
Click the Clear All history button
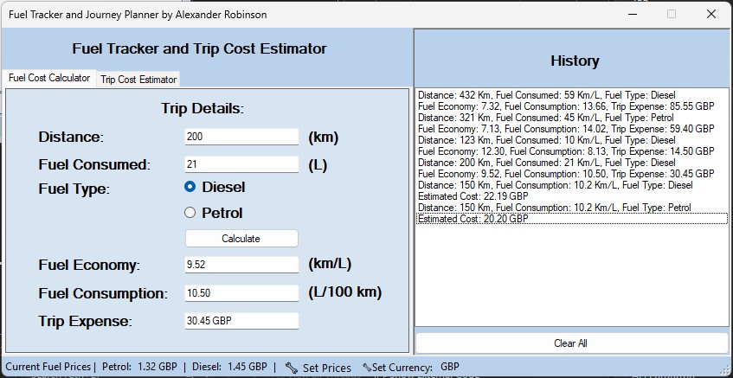[x=571, y=343]
